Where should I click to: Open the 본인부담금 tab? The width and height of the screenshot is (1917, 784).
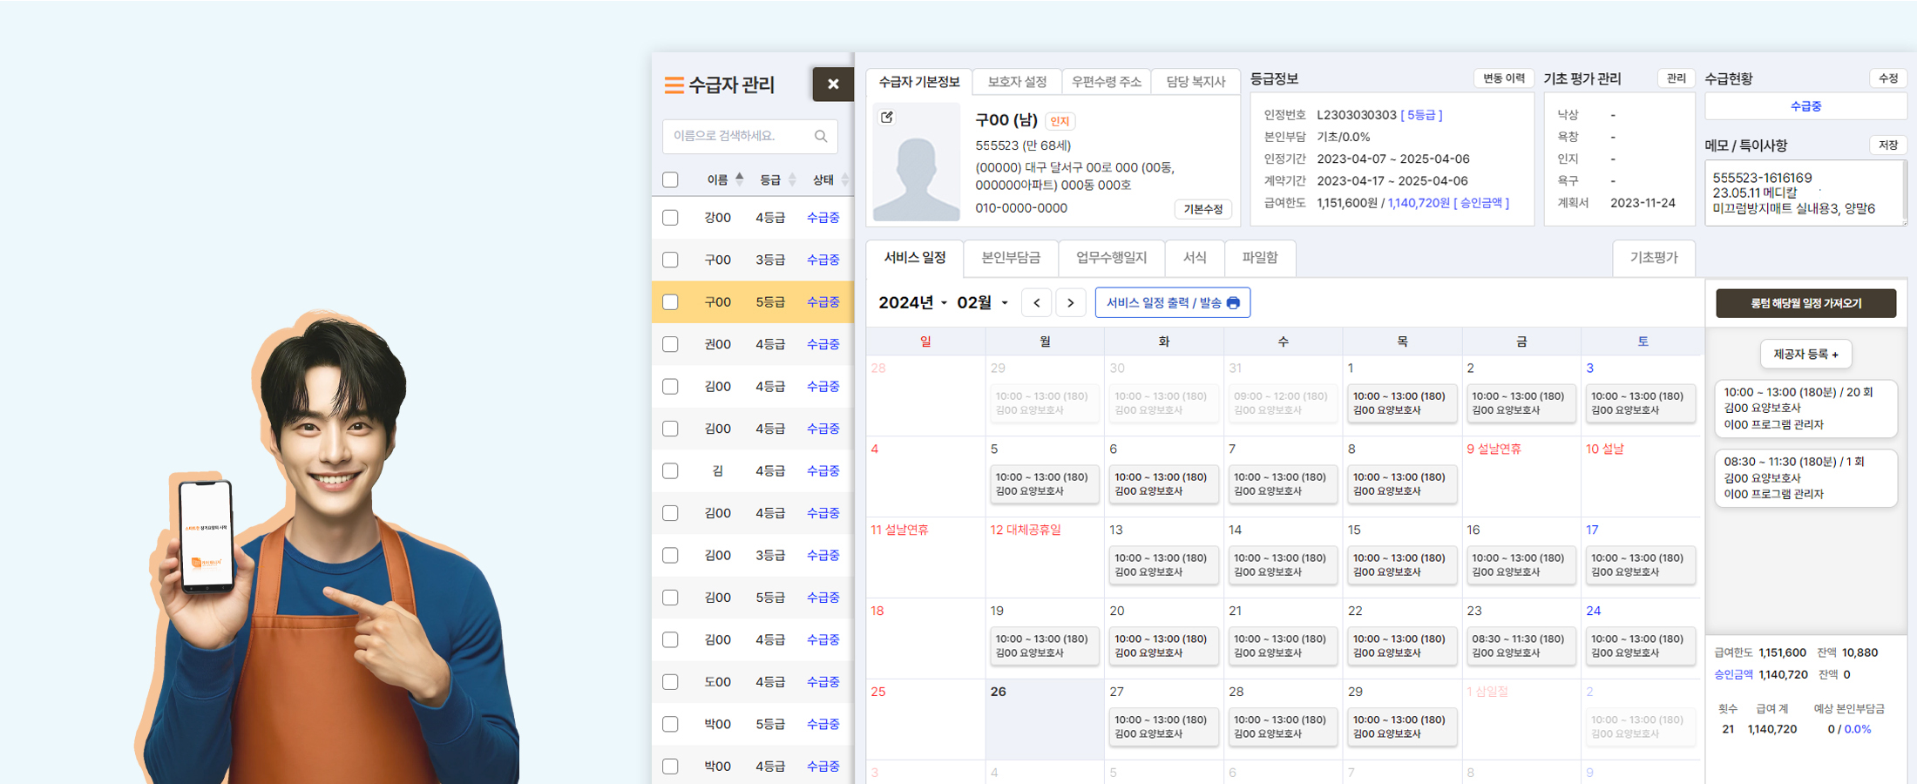pos(1011,258)
